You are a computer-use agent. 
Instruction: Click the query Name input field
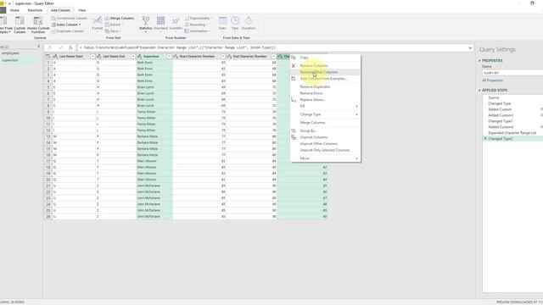512,73
